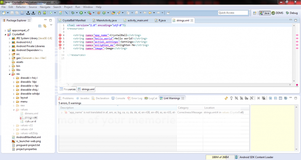Switch to the MainActivity.java editor tab

pyautogui.click(x=106, y=21)
